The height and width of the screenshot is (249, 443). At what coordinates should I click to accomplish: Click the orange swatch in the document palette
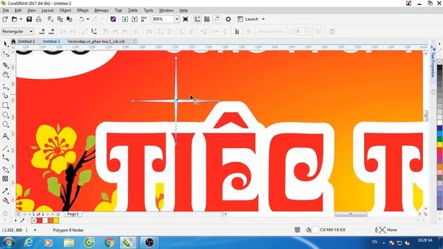pos(51,221)
